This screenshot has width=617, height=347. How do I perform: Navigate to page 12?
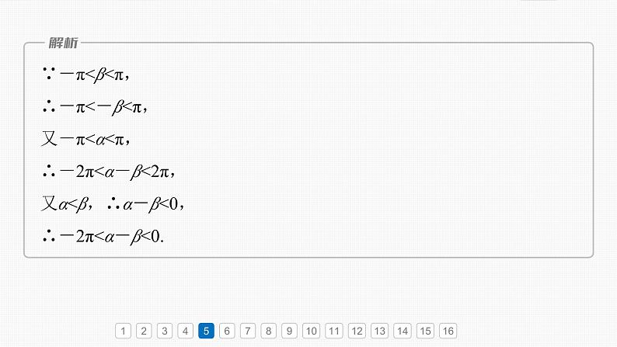[357, 331]
